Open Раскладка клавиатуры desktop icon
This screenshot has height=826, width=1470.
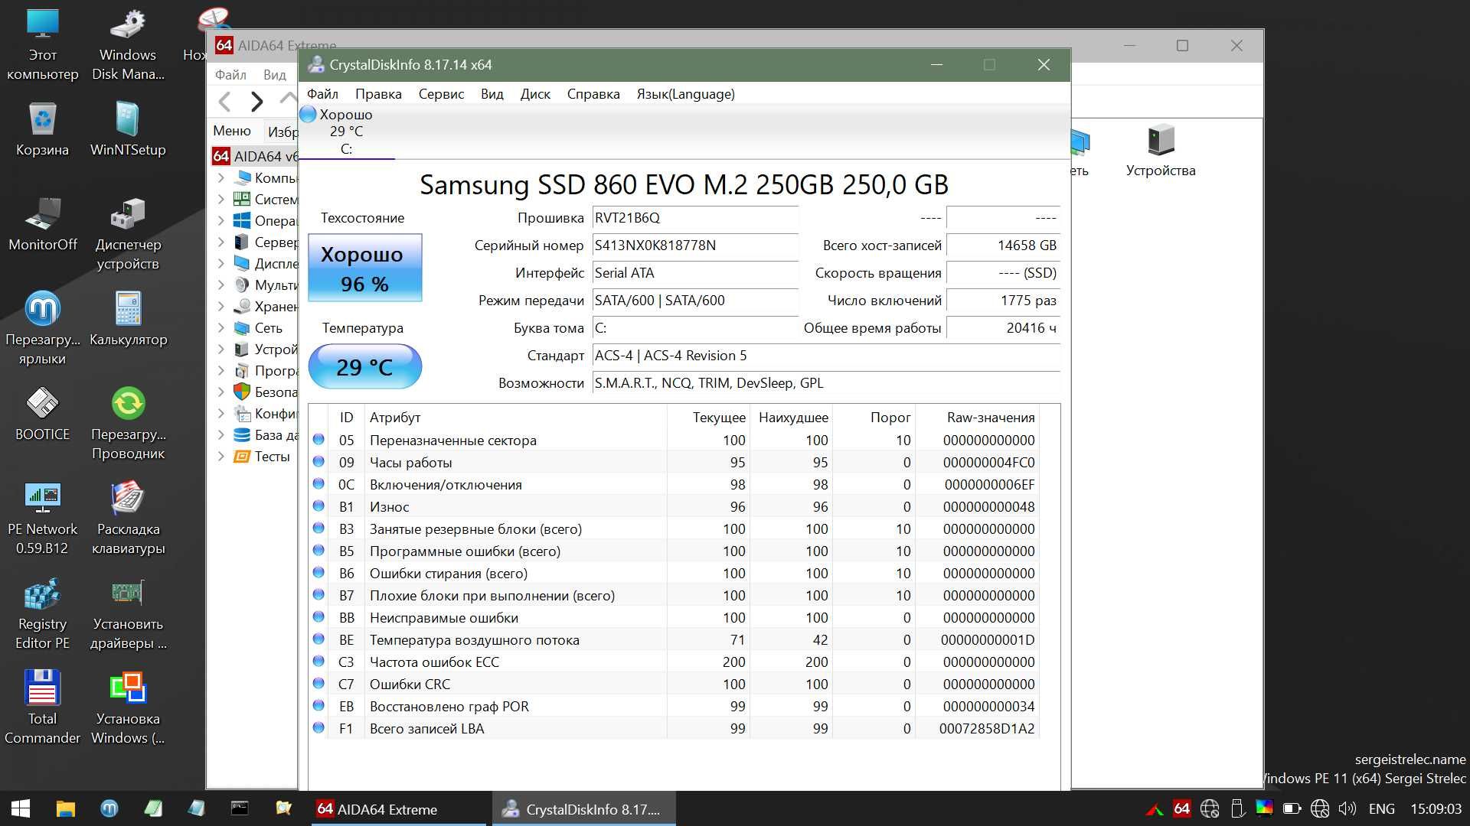click(x=128, y=518)
